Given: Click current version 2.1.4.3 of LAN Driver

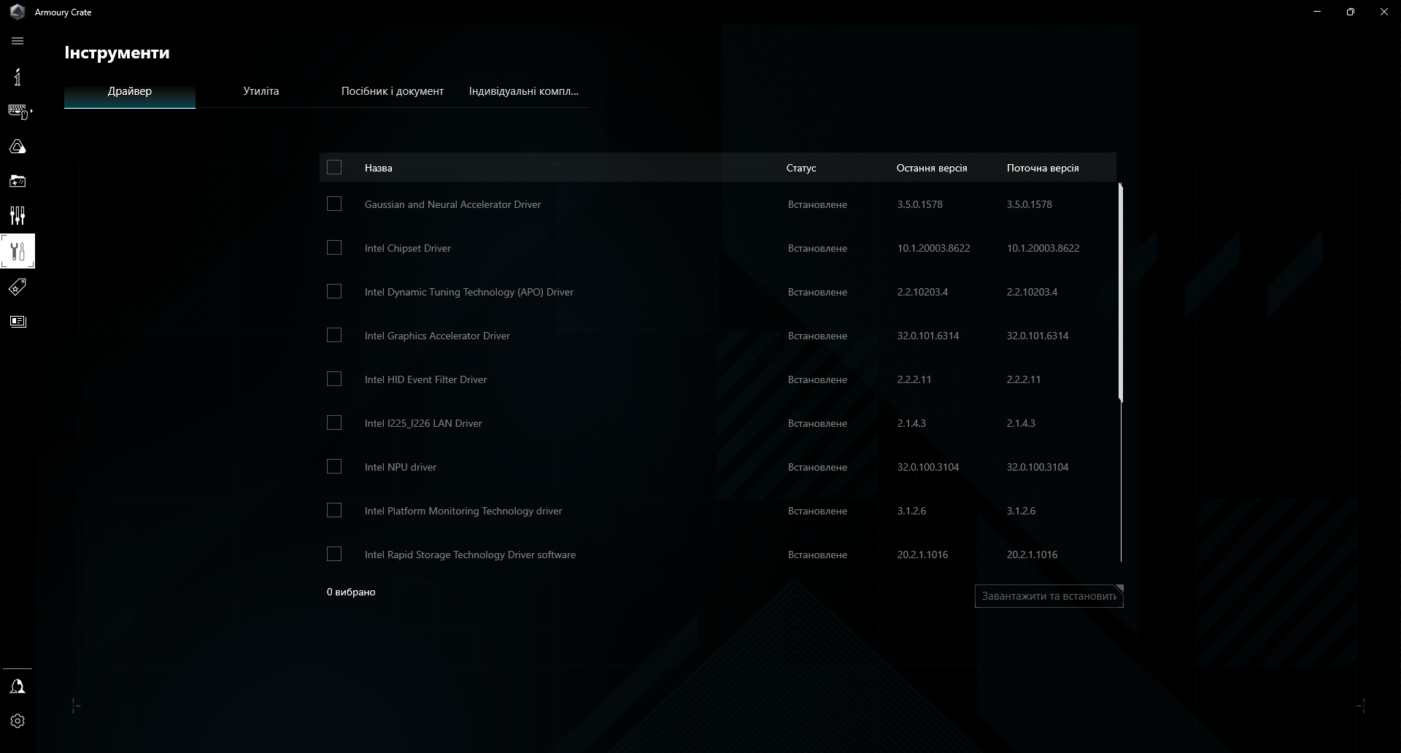Looking at the screenshot, I should [1021, 423].
